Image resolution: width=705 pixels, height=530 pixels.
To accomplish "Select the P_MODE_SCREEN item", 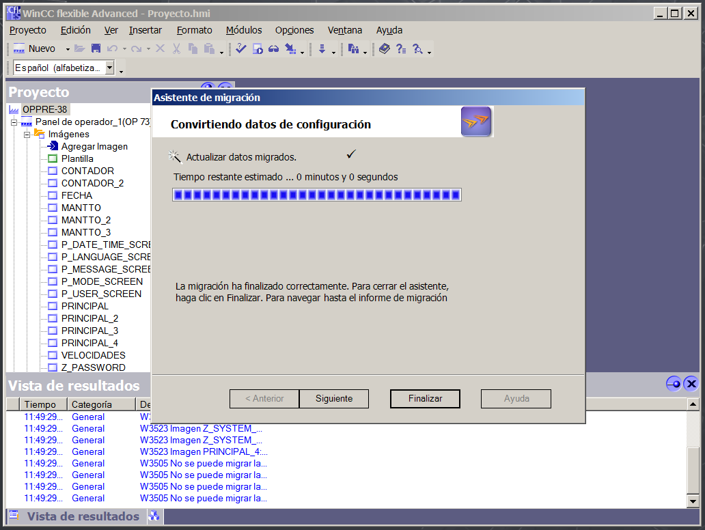I will pos(102,281).
